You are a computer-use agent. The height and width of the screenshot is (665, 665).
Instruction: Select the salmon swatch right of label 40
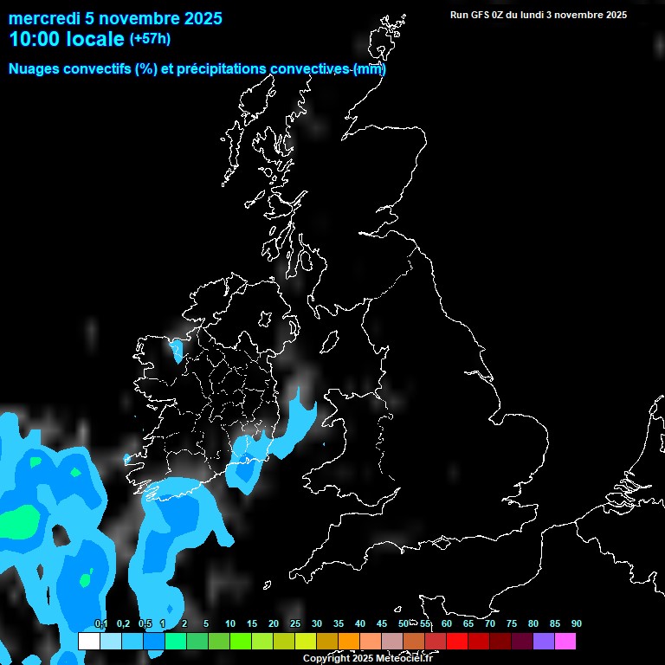(370, 641)
